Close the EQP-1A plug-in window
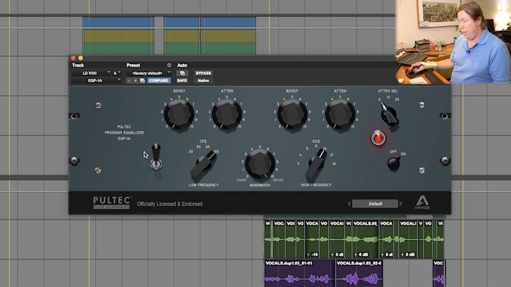 pos(73,58)
